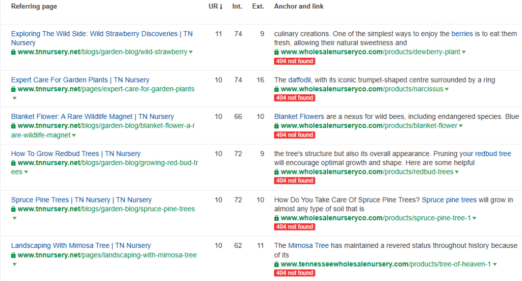
Task: Expand dropdown caret after the products/blanket-flower URL
Action: (x=460, y=126)
